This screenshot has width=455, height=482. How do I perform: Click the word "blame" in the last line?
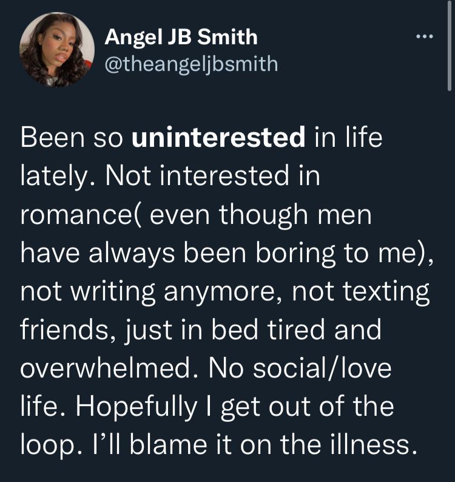(x=169, y=444)
